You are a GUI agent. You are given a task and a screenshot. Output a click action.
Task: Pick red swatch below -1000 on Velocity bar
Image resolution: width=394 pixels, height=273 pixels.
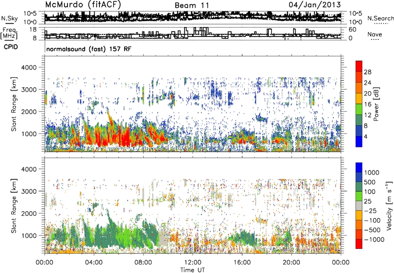click(x=359, y=244)
